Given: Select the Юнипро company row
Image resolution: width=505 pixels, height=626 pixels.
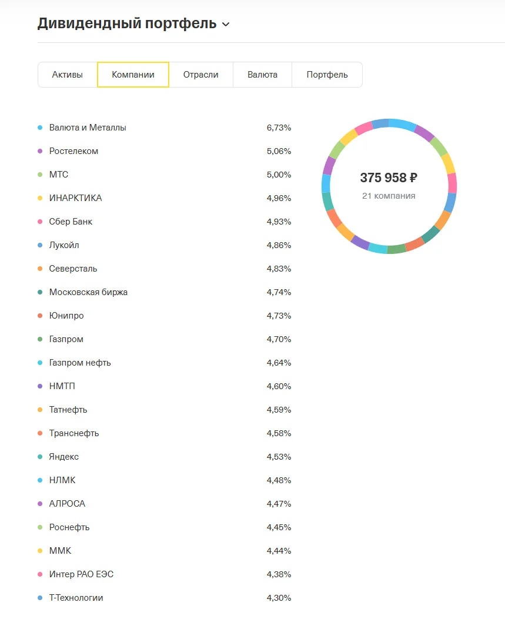Looking at the screenshot, I should tap(66, 316).
